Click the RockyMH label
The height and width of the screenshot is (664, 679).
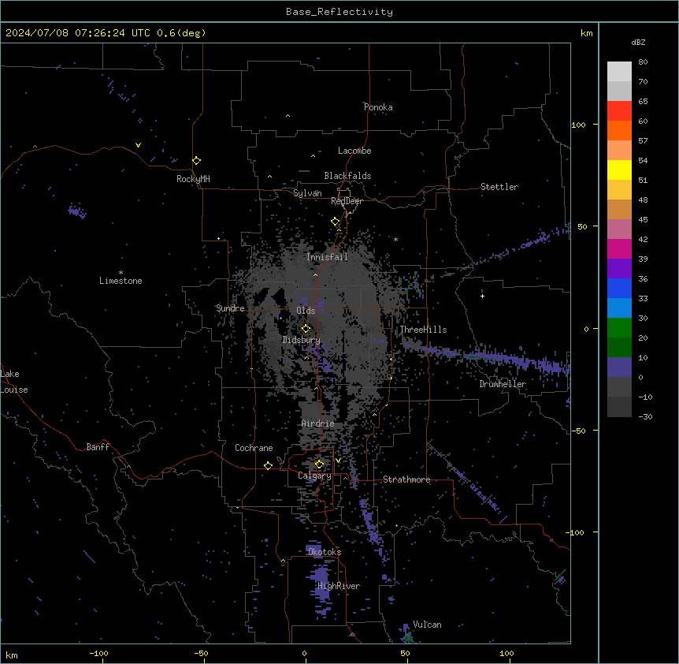[193, 178]
